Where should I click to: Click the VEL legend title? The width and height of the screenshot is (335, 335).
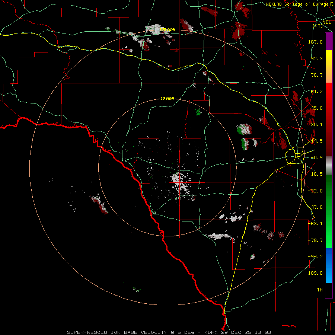point(327,22)
